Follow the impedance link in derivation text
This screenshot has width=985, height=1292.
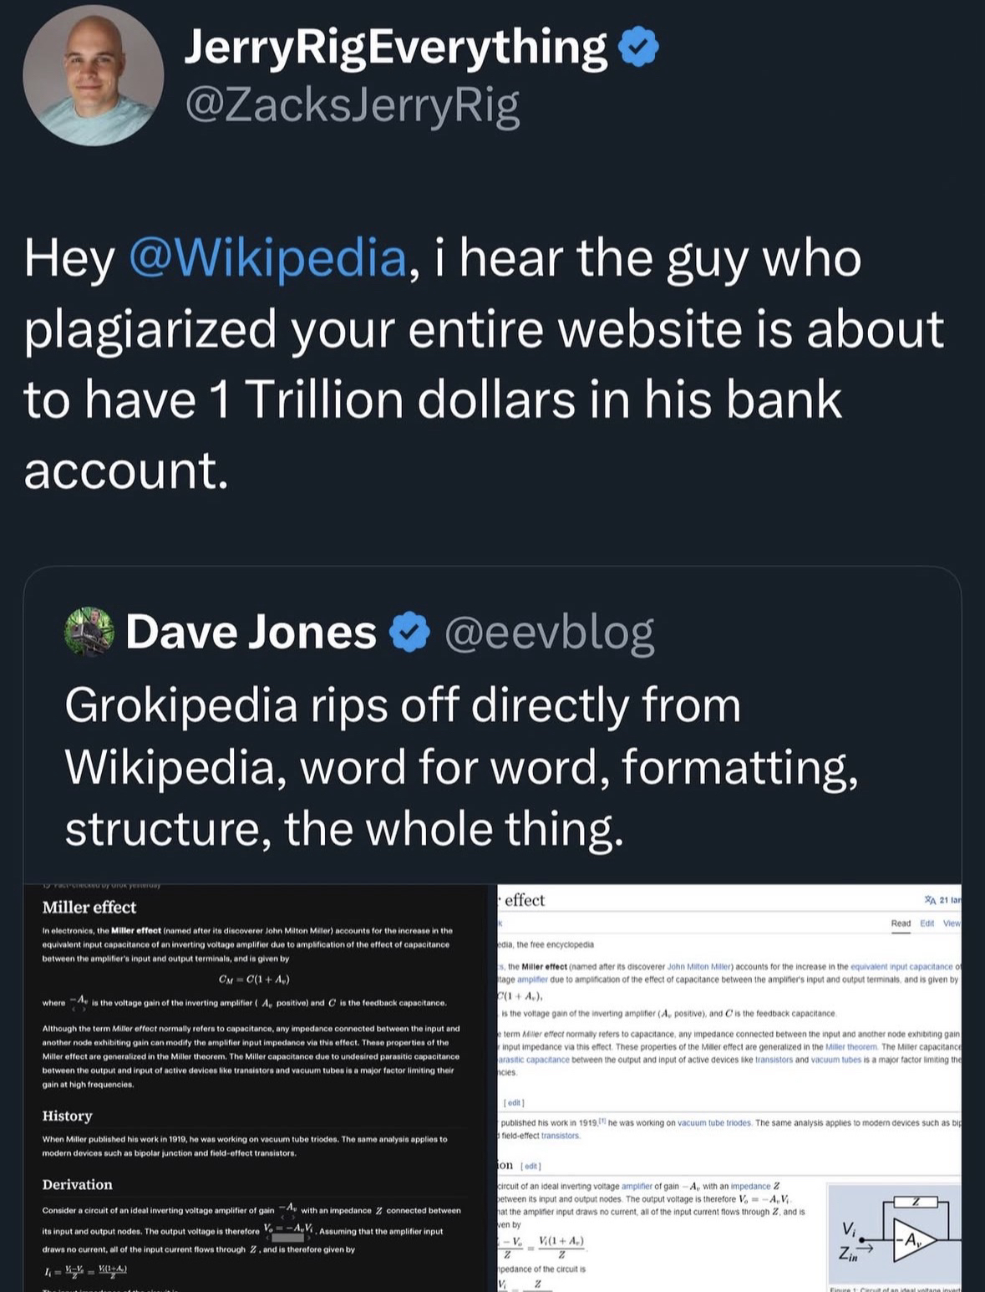[x=750, y=1186]
